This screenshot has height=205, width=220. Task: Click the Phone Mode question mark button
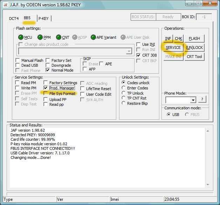[x=202, y=99]
